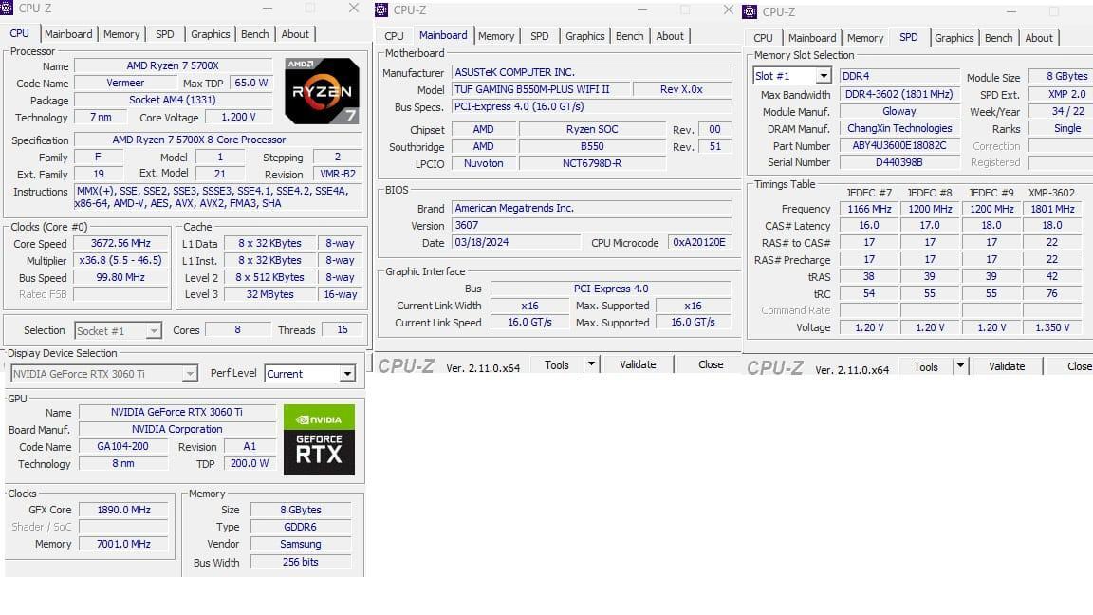Click the processor name field 'AMD Ryzen 7 5700X'

pyautogui.click(x=173, y=65)
